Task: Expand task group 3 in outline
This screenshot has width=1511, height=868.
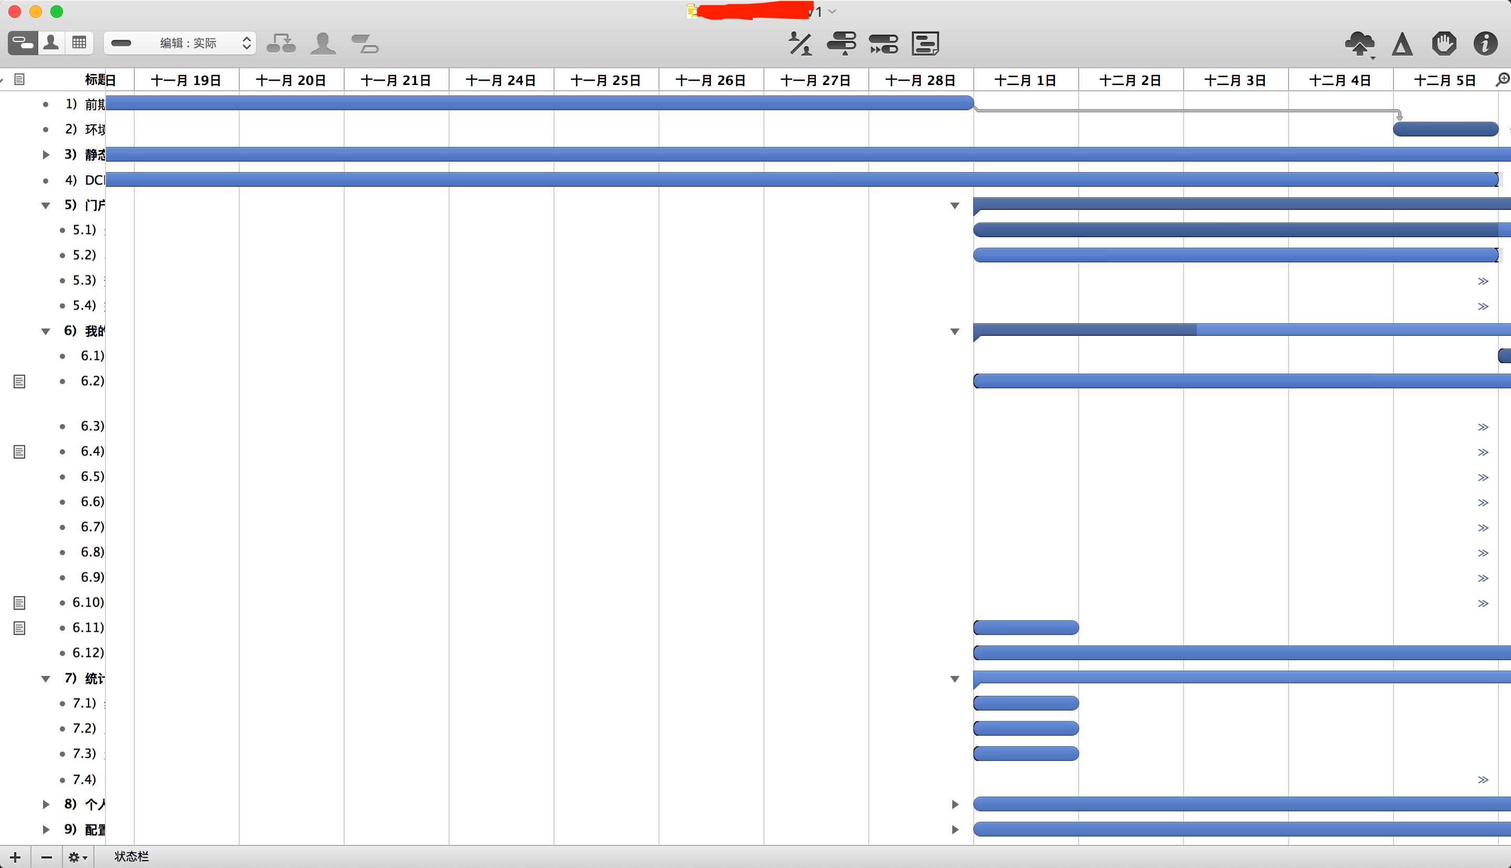Action: [46, 155]
